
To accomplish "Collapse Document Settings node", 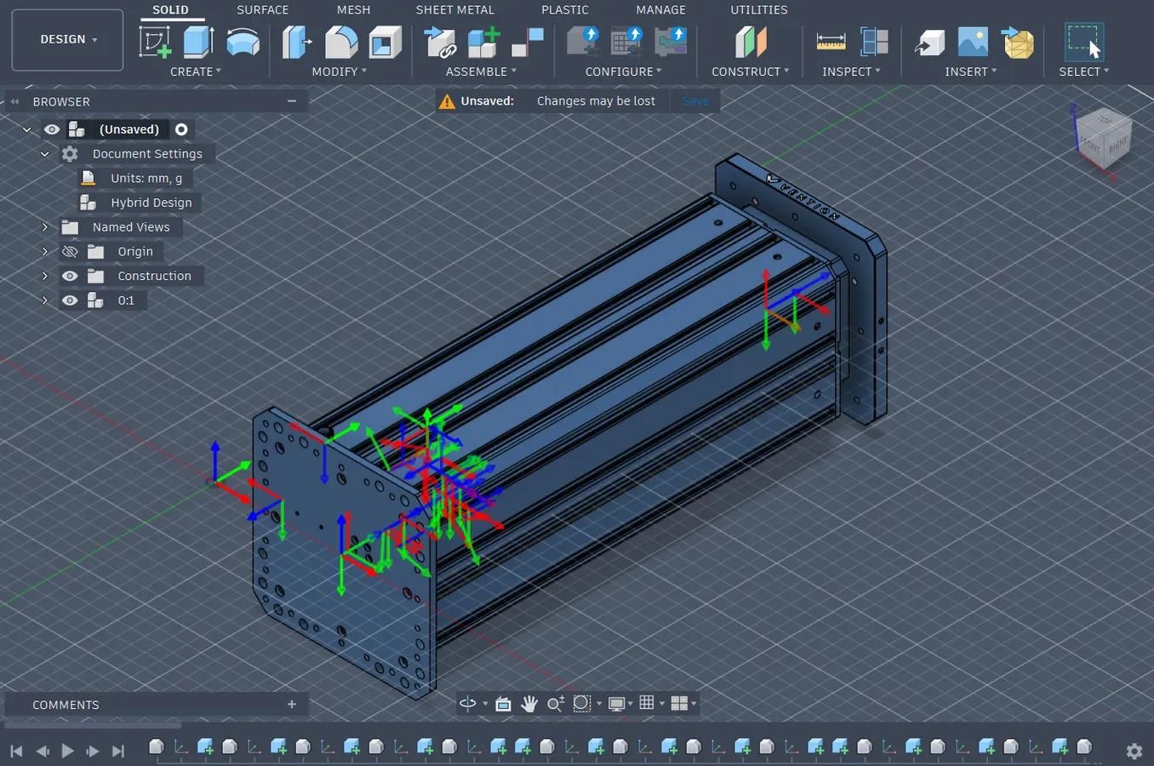I will (45, 154).
